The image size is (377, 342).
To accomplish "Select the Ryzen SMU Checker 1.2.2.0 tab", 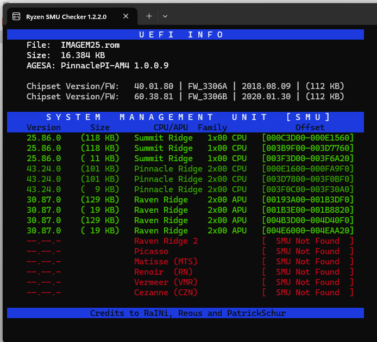I will pyautogui.click(x=72, y=16).
